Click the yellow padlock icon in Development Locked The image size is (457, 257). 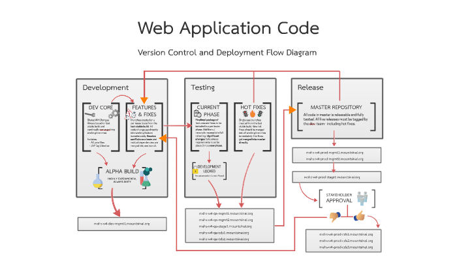click(x=195, y=170)
